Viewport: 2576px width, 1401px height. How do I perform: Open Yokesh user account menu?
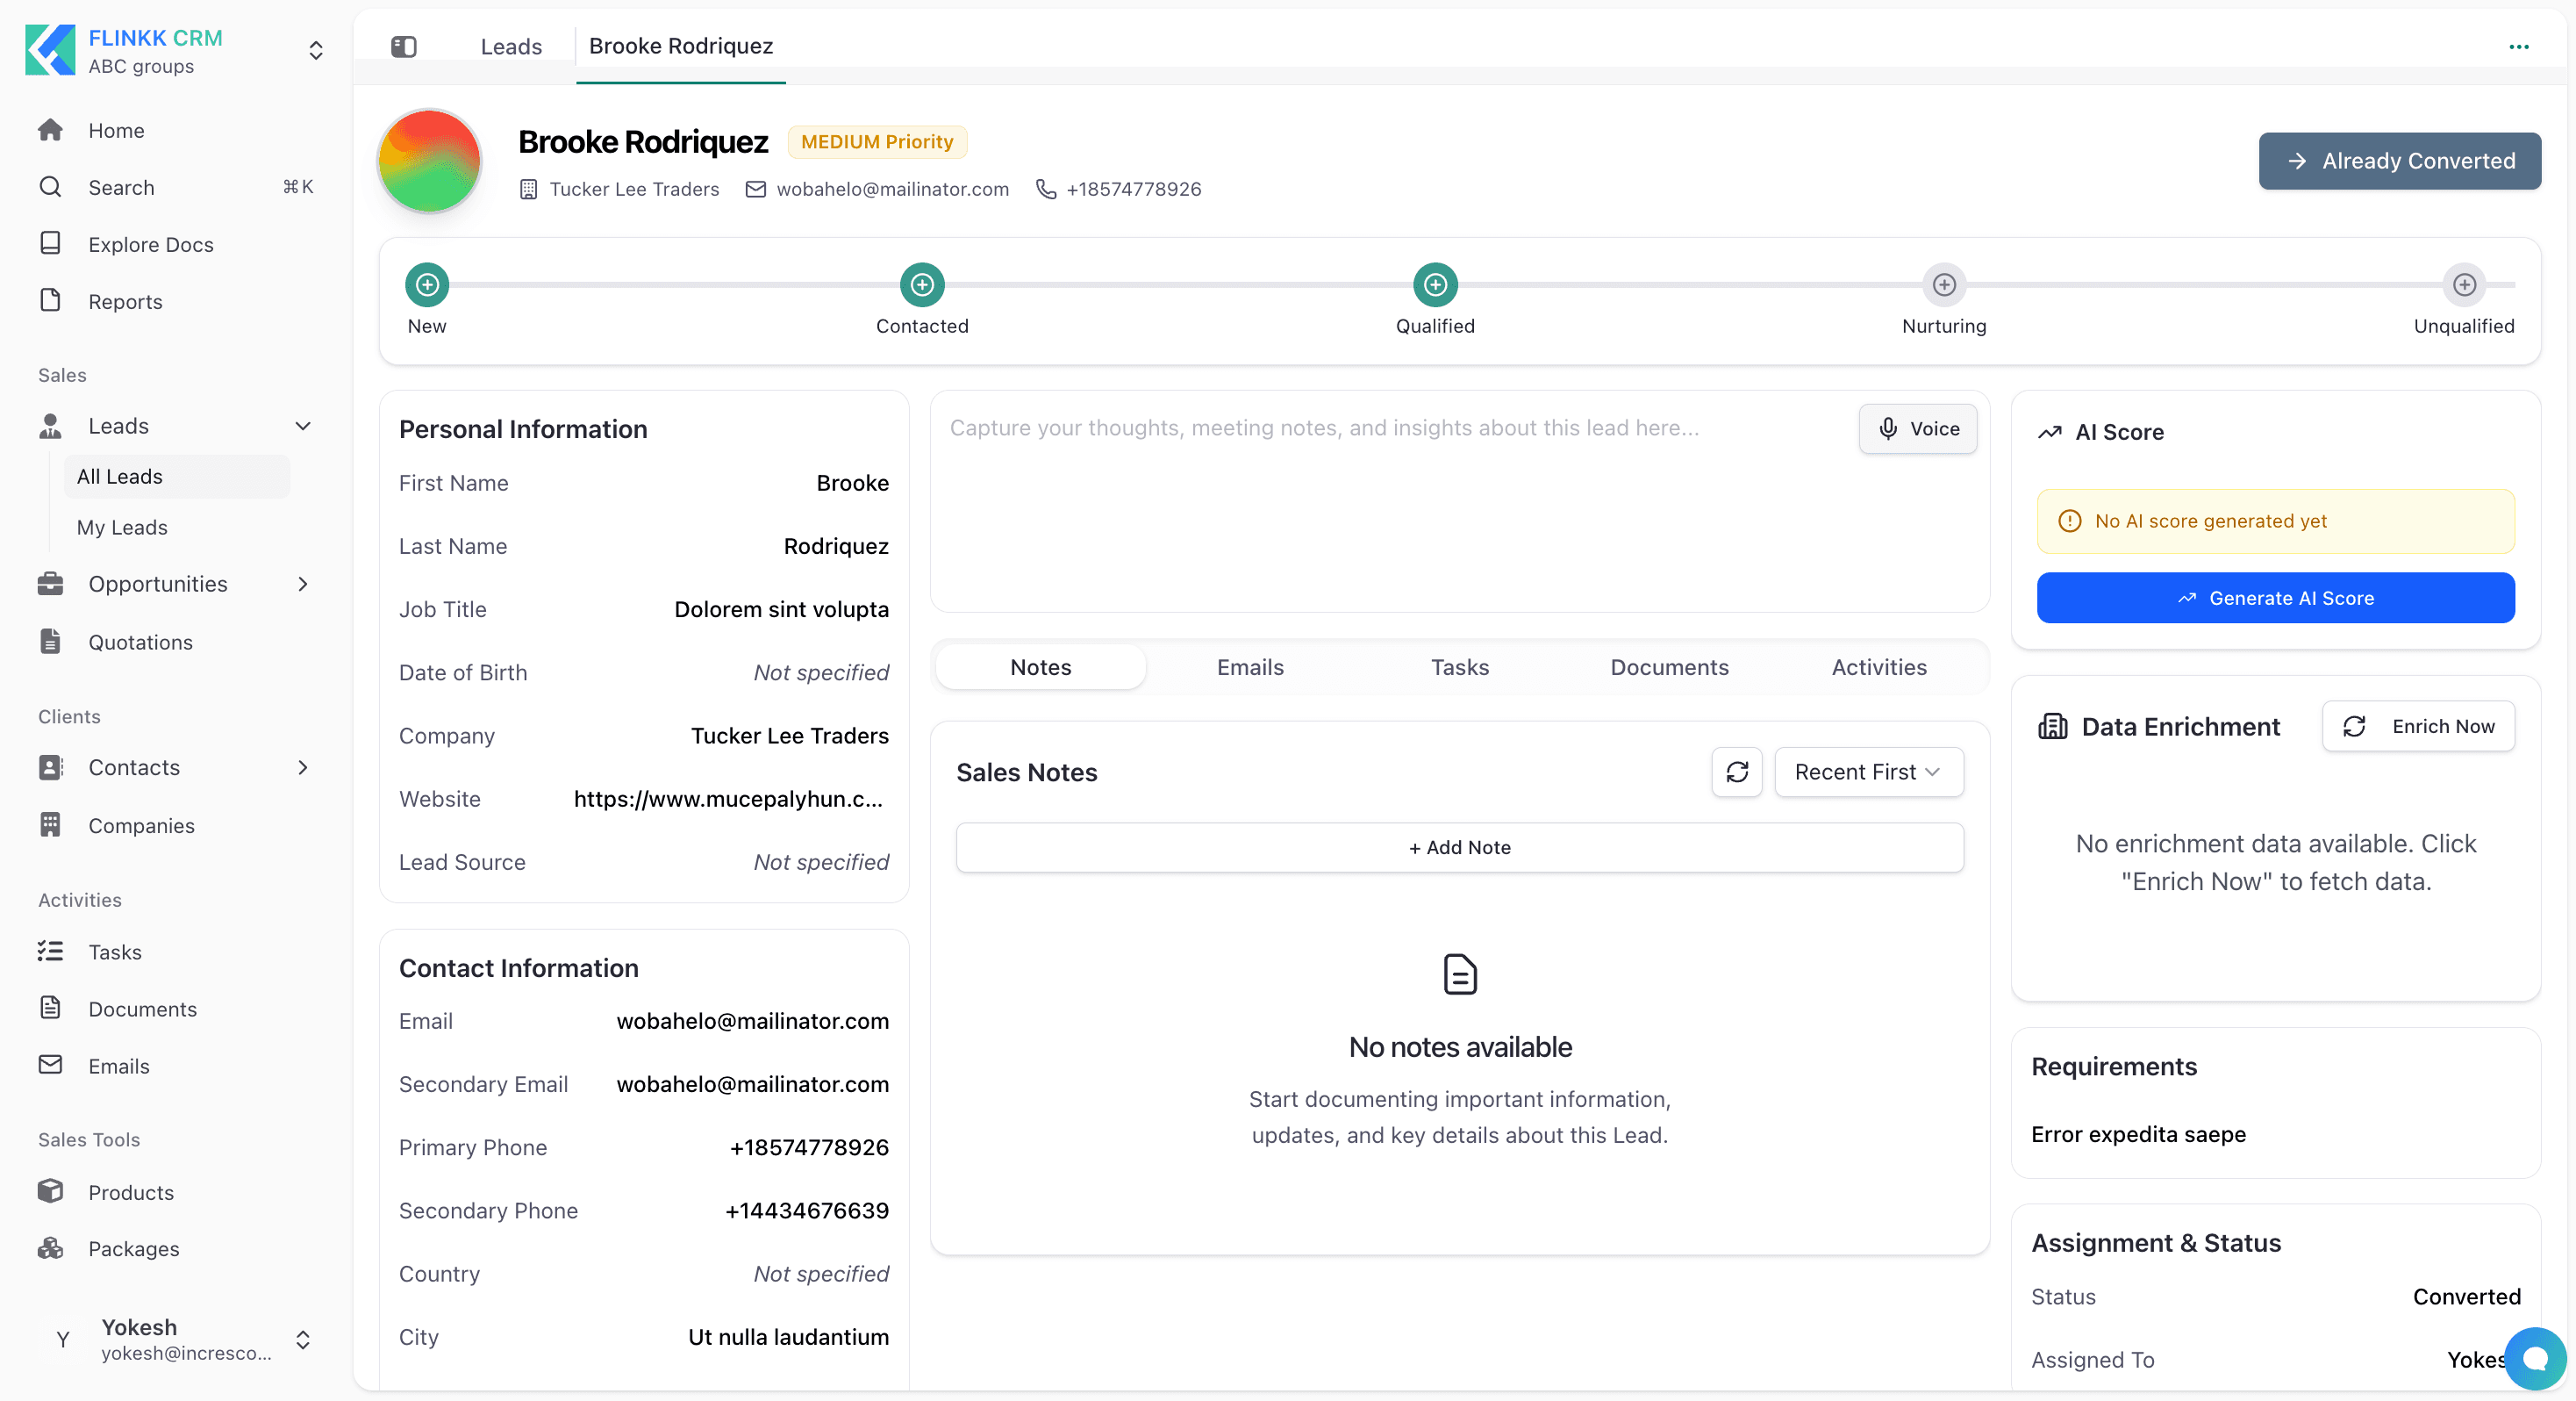tap(177, 1339)
